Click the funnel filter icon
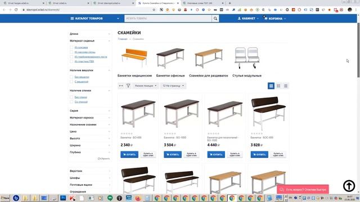 pos(128,86)
